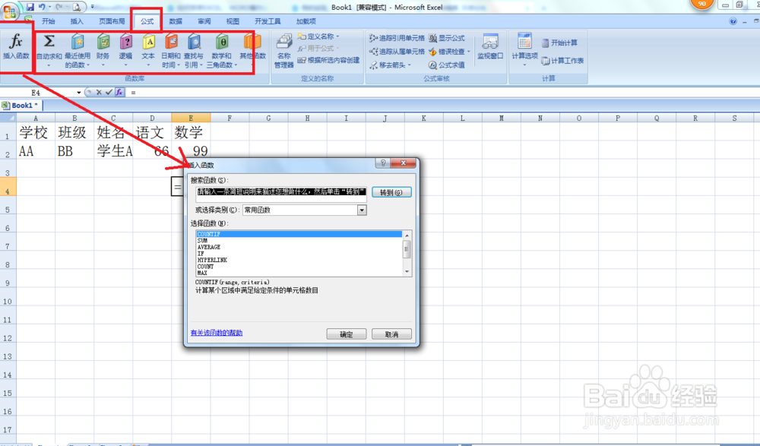Click the 确定 OK button
This screenshot has width=760, height=446.
(346, 334)
